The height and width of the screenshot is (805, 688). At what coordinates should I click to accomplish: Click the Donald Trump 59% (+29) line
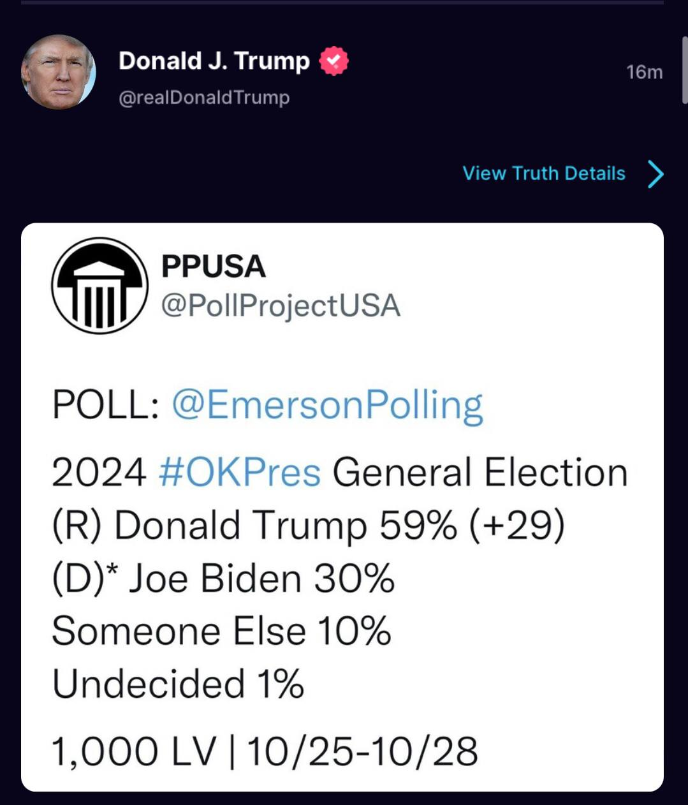308,526
